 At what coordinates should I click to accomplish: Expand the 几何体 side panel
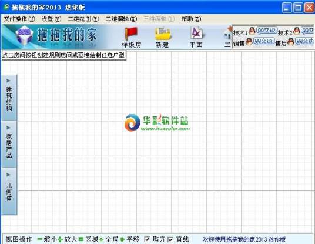(9, 192)
